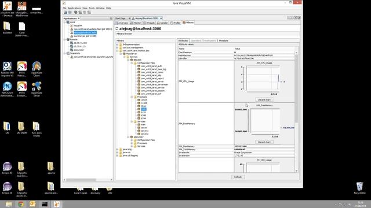Open the Sampler tab
The image size is (371, 208).
pyautogui.click(x=162, y=23)
